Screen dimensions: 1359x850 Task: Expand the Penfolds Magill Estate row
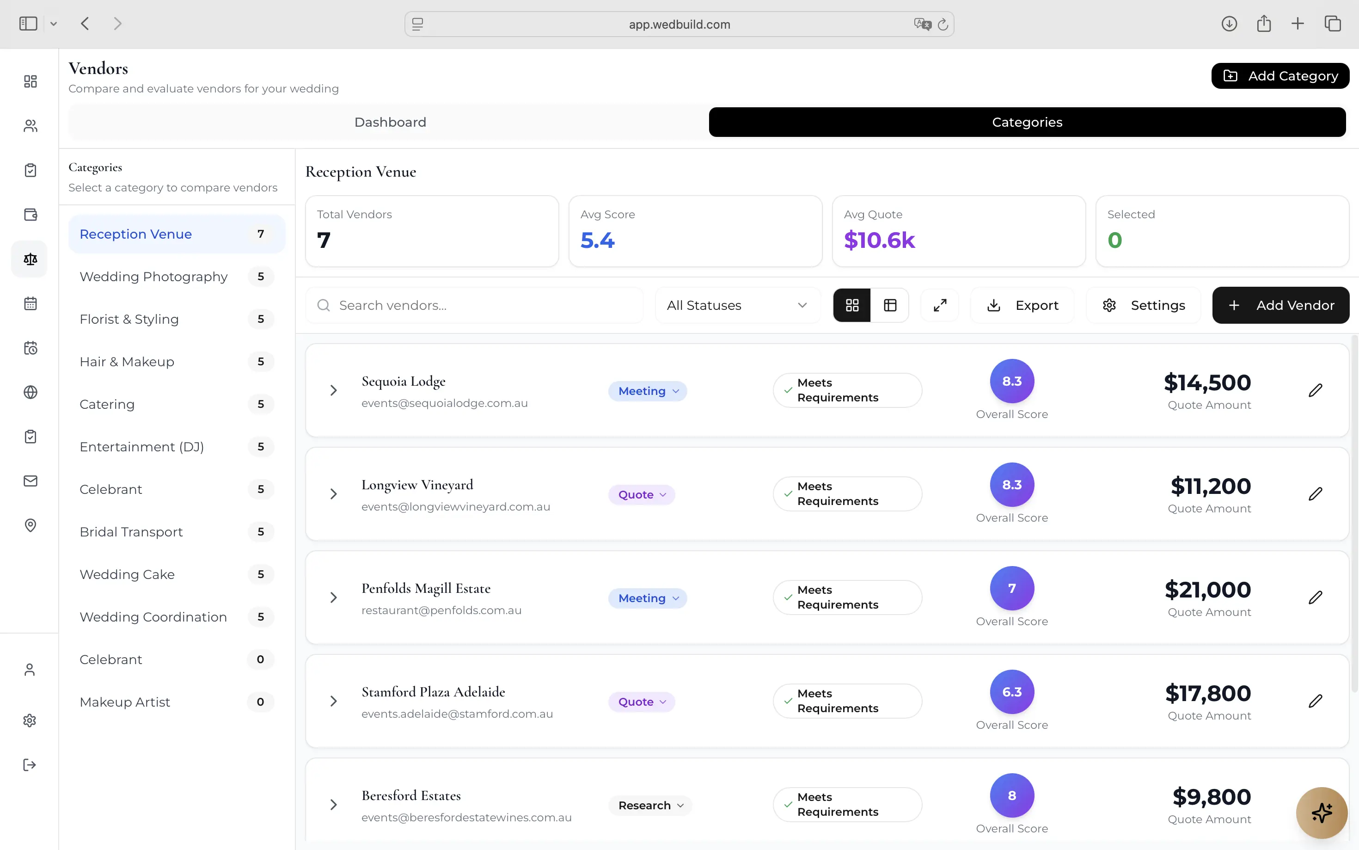(334, 597)
